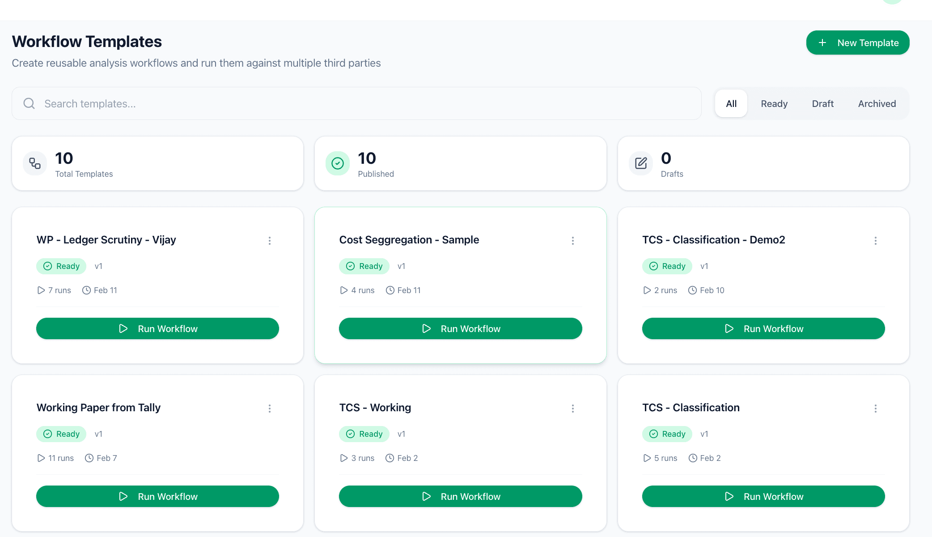The image size is (932, 537).
Task: Open options menu for Cost Seggregation - Sample
Action: tap(573, 240)
